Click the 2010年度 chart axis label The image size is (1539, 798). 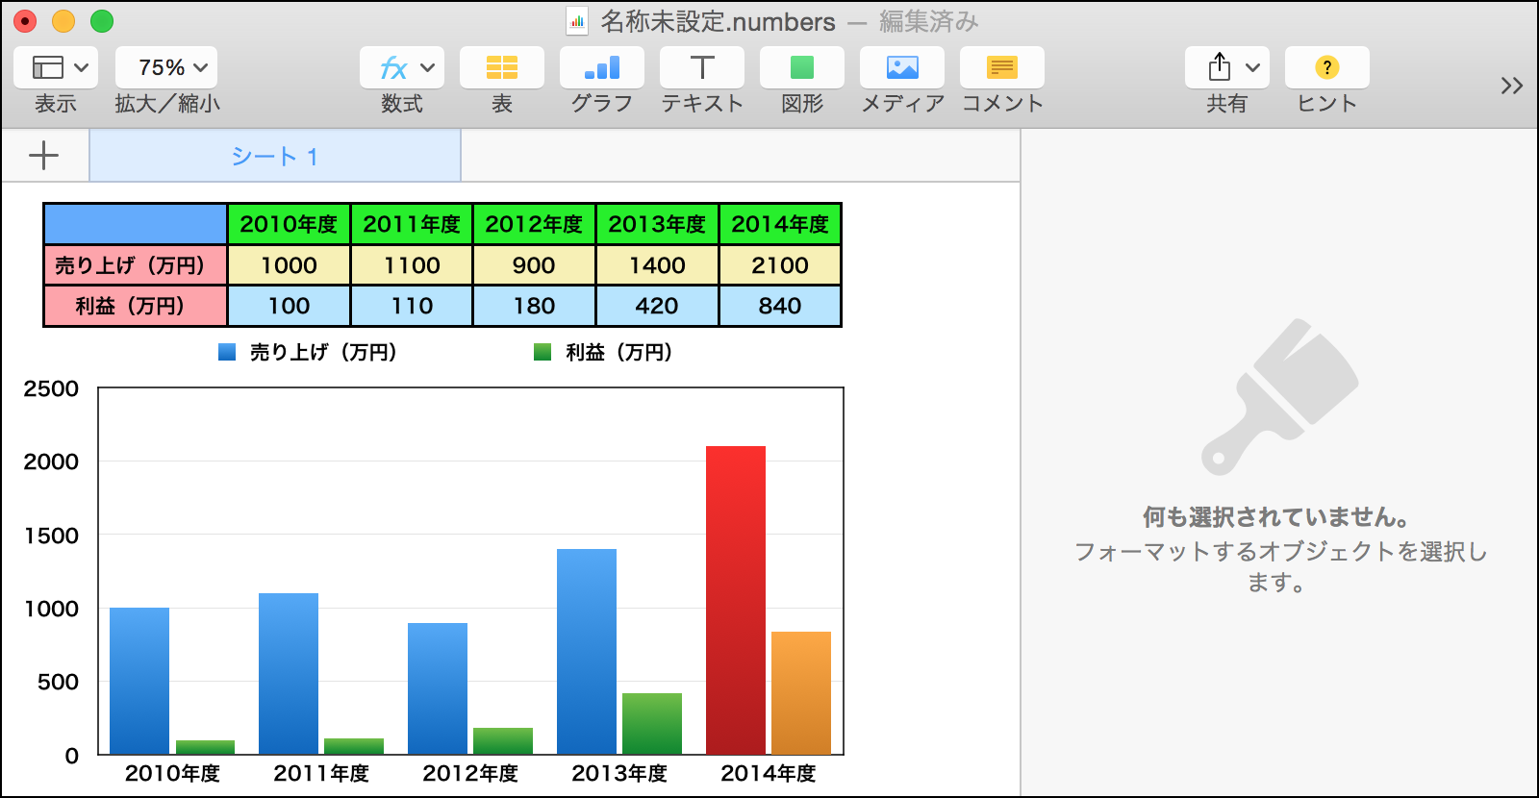tap(172, 773)
